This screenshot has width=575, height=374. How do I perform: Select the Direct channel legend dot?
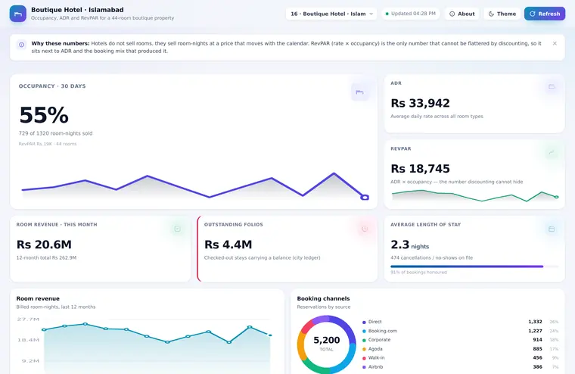[364, 323]
